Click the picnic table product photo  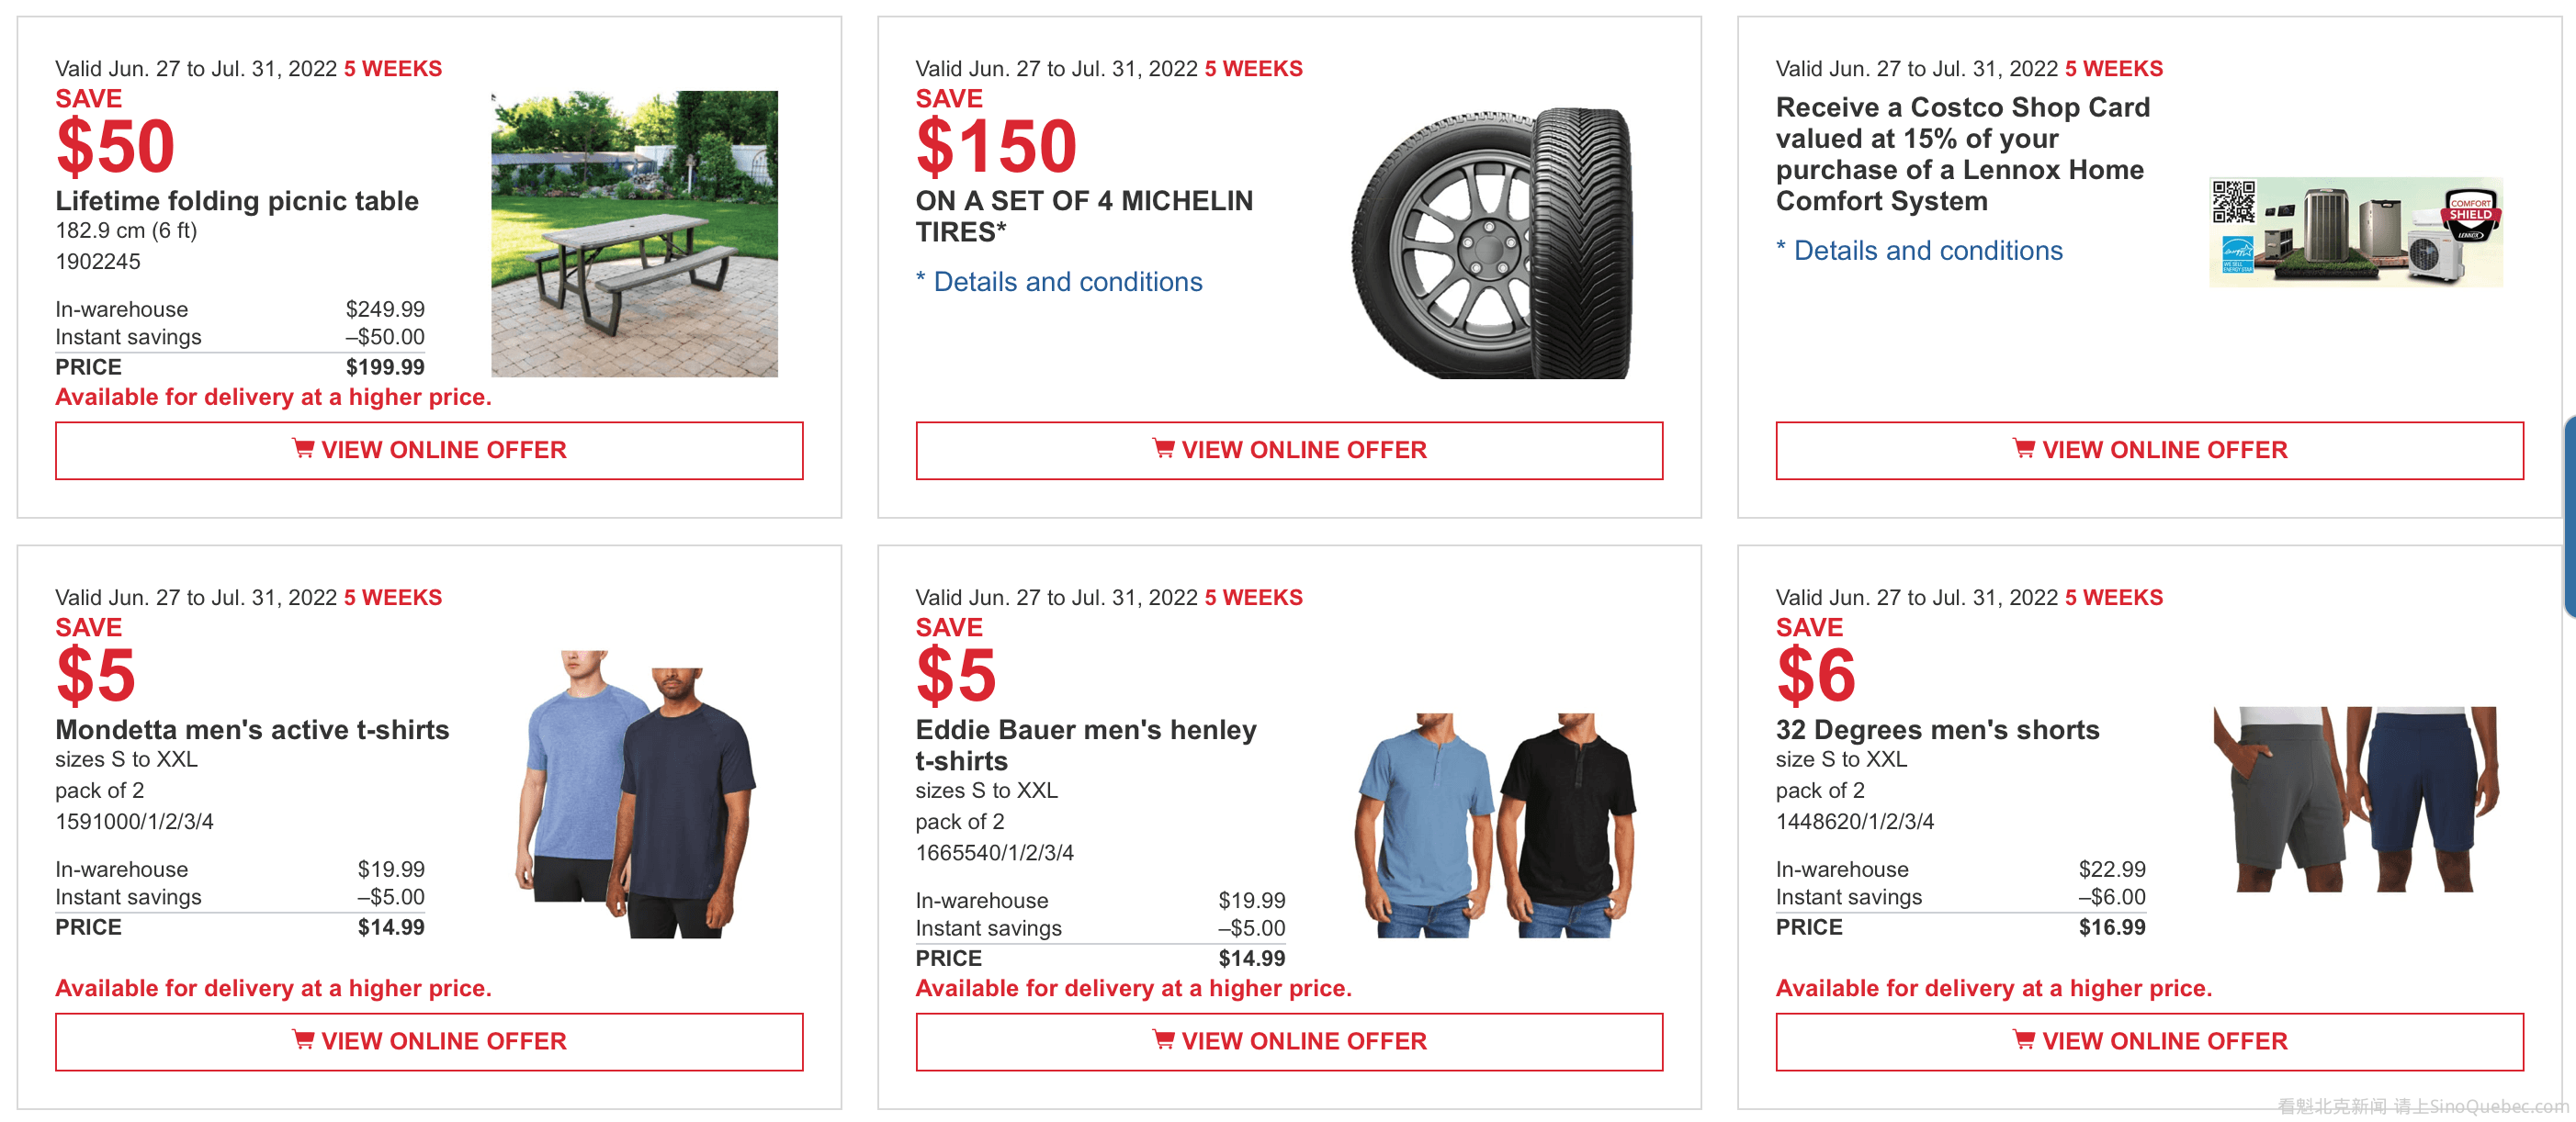(634, 234)
